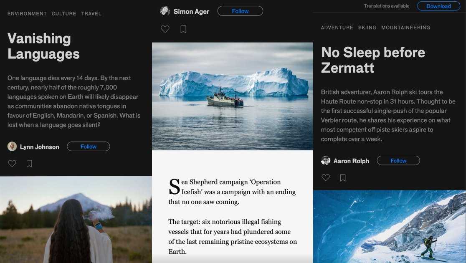
Task: Click the 'British adventurer, Aaron Rolph' paragraph
Action: click(x=388, y=115)
